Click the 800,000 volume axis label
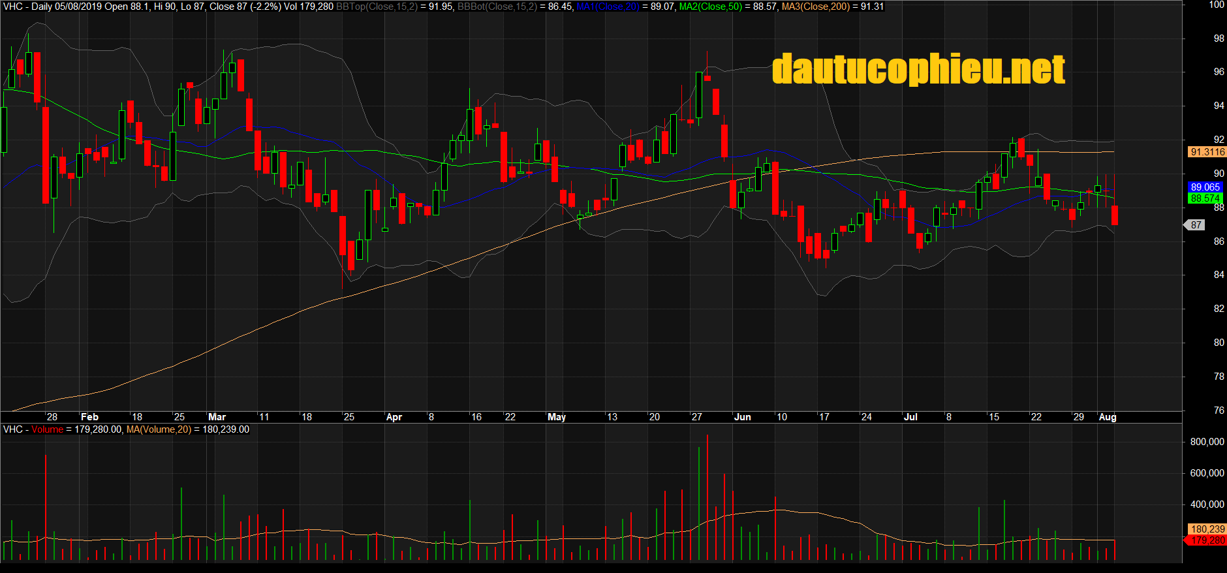The image size is (1227, 573). coord(1207,442)
